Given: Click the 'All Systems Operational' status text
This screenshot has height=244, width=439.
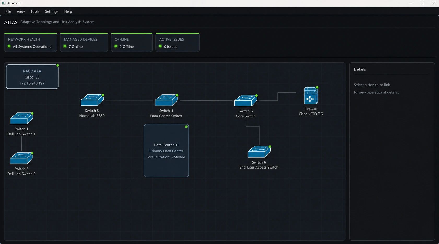Looking at the screenshot, I should click(x=33, y=47).
